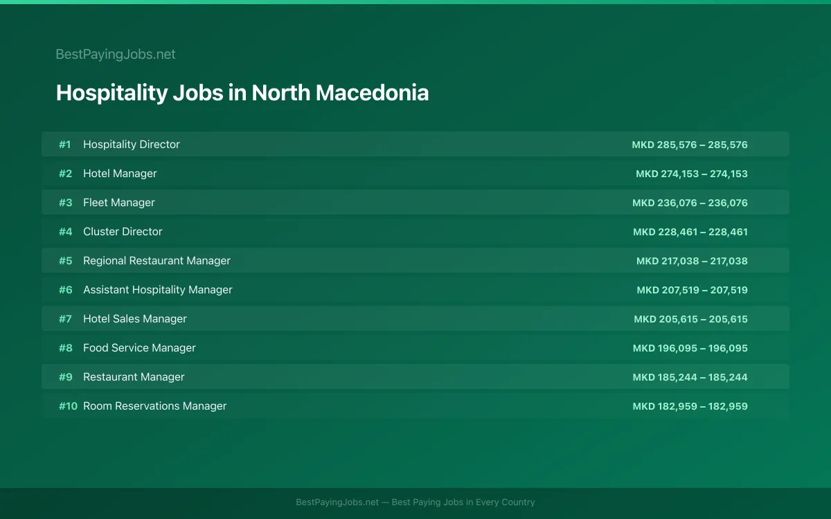Screen dimensions: 831x519
Task: Click the #10 rank number
Action: [68, 406]
